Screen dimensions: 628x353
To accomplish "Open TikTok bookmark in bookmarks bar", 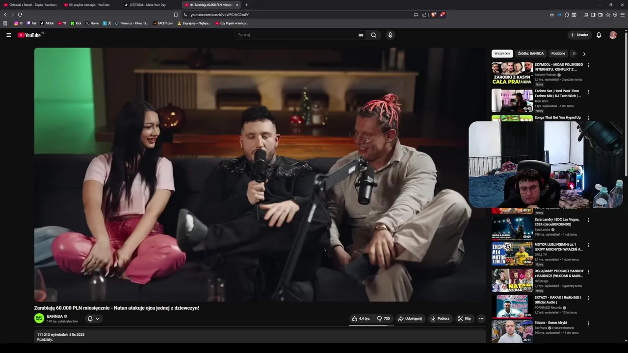I will click(x=48, y=23).
